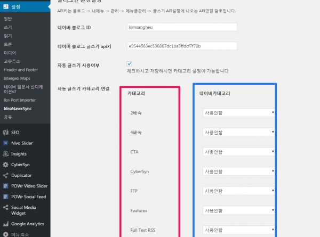This screenshot has width=320, height=237.
Task: Go to Nivo Slider menu label
Action: (22, 143)
